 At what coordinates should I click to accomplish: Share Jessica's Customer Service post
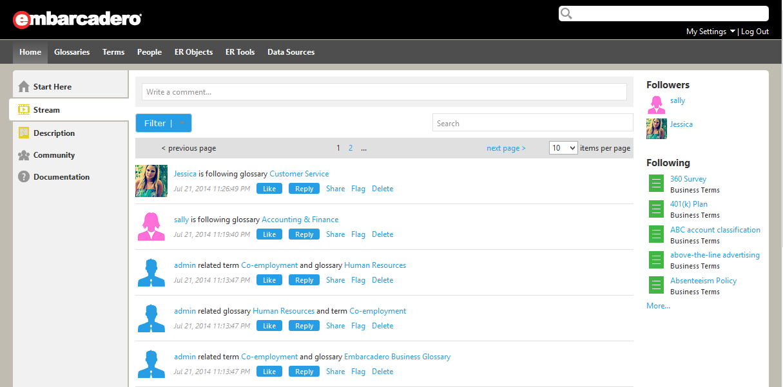335,189
